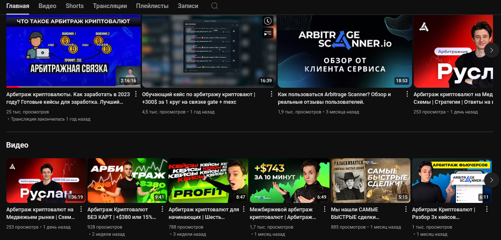
Task: Open the Трансляции tab
Action: pos(110,6)
